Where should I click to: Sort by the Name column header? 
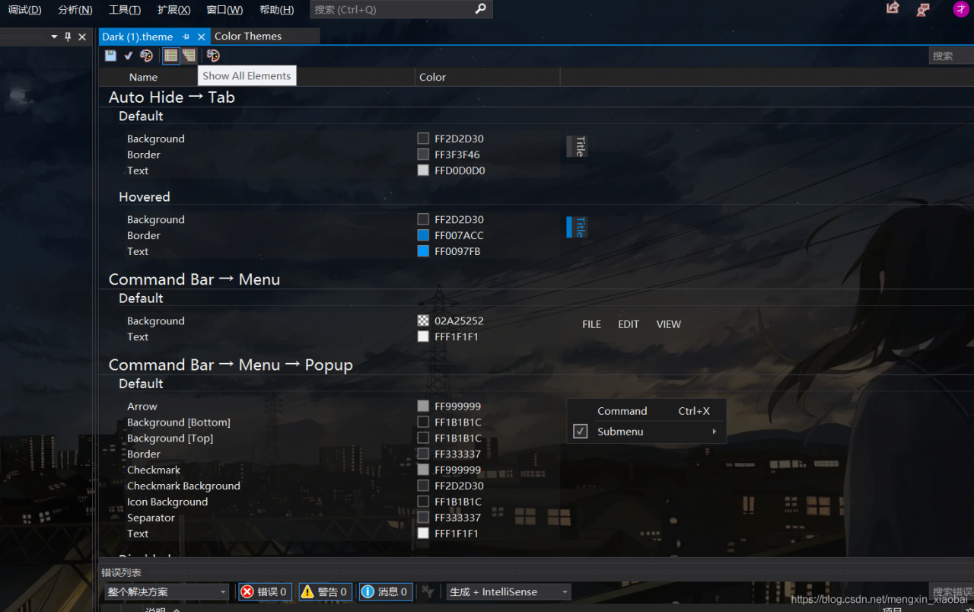click(143, 77)
